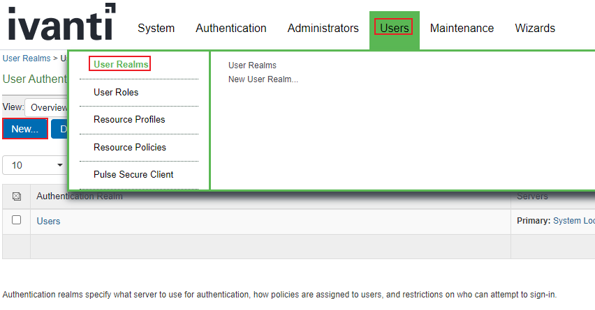Open the View Overview dropdown
The width and height of the screenshot is (595, 310).
pyautogui.click(x=46, y=108)
